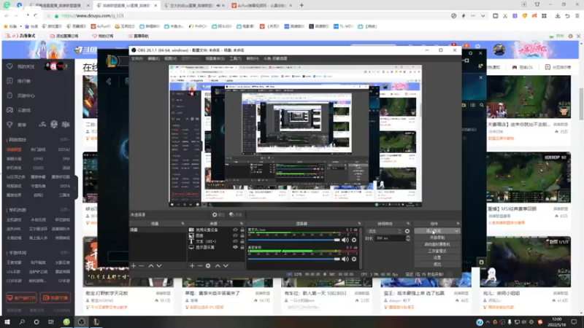This screenshot has height=328, width=584.
Task: Adjust microphone/Aux volume slider
Action: [294, 240]
